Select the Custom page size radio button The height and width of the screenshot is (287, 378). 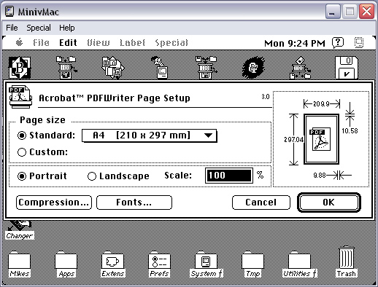pyautogui.click(x=22, y=152)
